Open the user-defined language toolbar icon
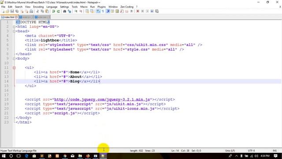This screenshot has height=159, width=282. (113, 11)
